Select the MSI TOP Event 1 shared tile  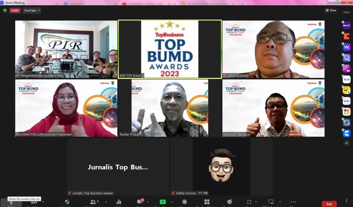pyautogui.click(x=170, y=49)
